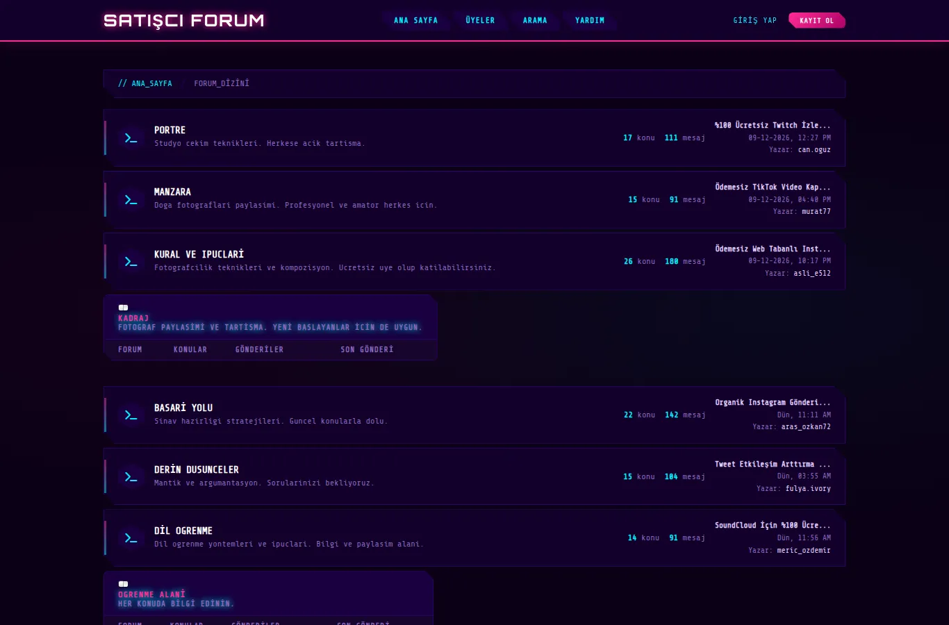949x625 pixels.
Task: Select the MANZARA forum terminal icon
Action: point(131,199)
